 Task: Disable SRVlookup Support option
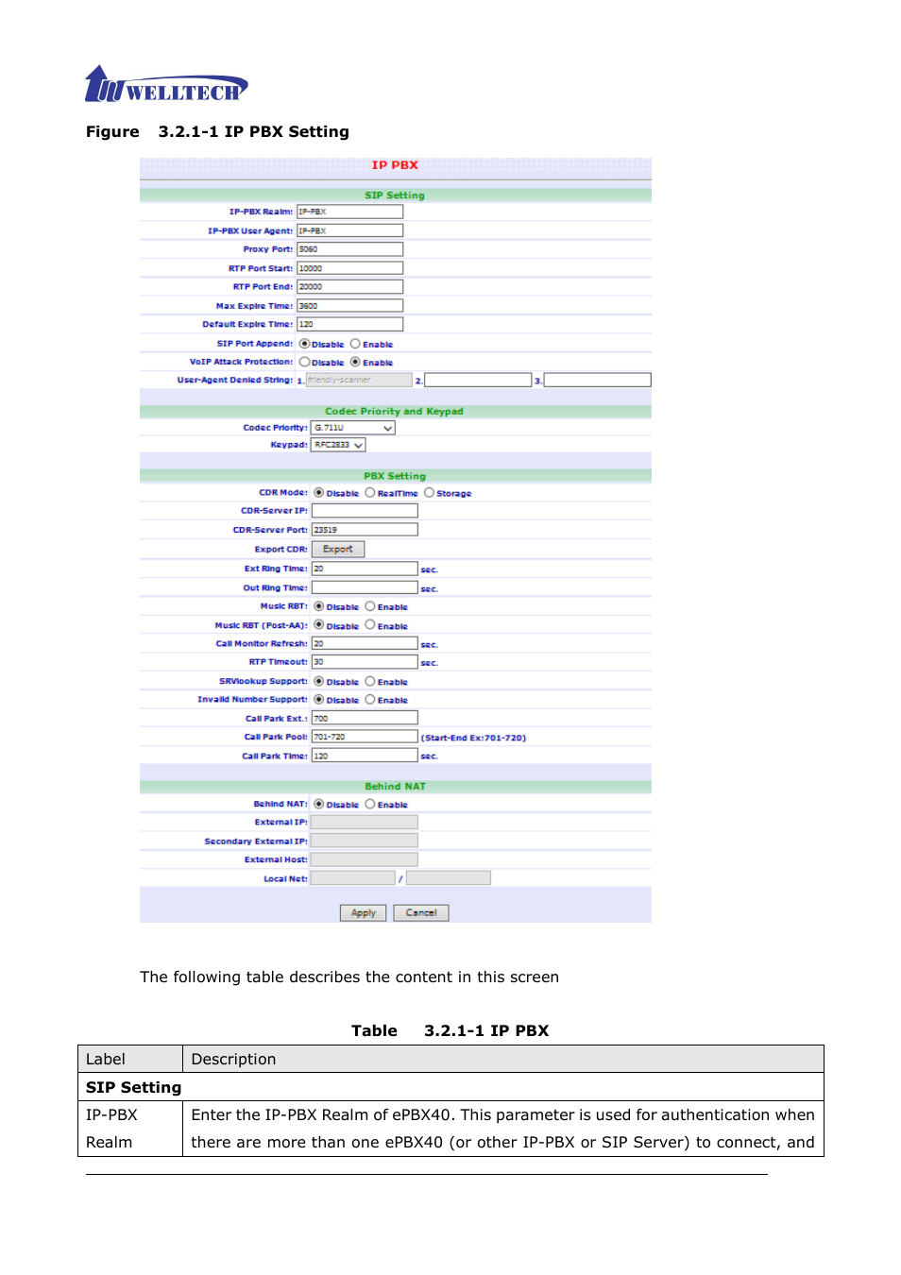pyautogui.click(x=319, y=681)
